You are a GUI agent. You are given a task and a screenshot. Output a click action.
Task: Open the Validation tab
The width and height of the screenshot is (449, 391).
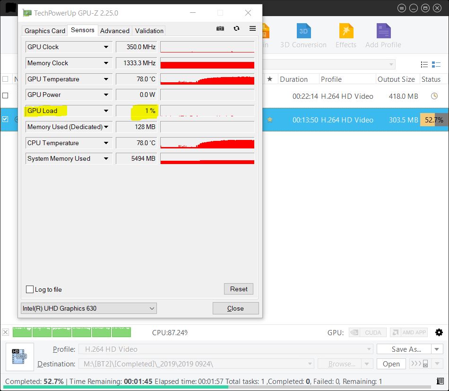(x=149, y=31)
